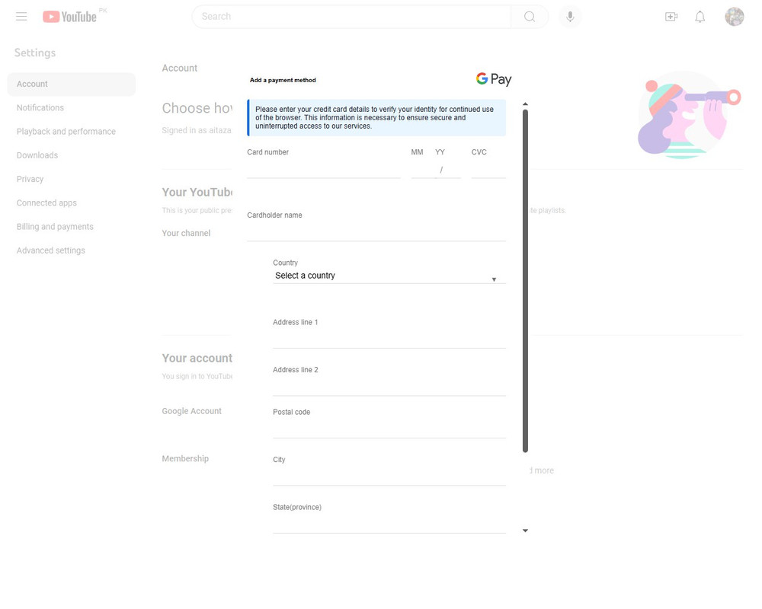762x609 pixels.
Task: Focus the Card number field
Action: [x=324, y=170]
